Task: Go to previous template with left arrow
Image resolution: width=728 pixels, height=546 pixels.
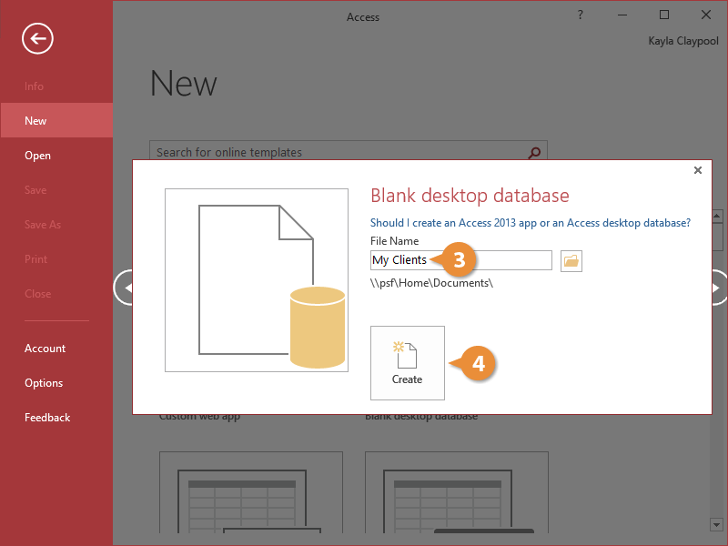Action: pos(125,288)
